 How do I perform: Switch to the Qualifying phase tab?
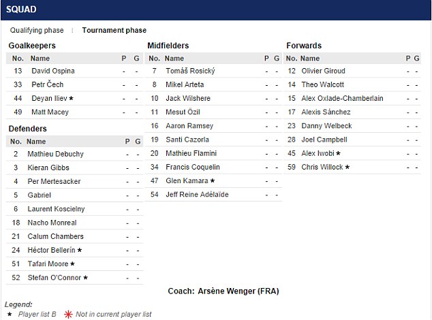click(37, 30)
